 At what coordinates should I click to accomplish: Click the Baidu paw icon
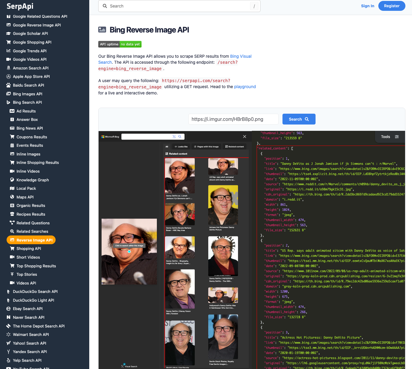click(x=8, y=85)
